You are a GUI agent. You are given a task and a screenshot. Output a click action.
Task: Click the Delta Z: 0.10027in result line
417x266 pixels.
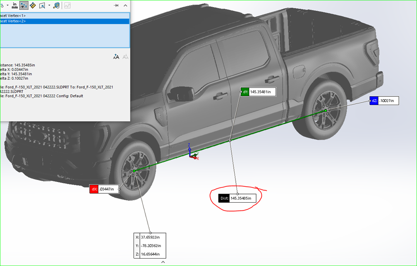(x=14, y=79)
